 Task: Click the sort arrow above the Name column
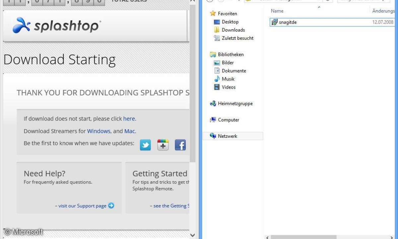[x=319, y=7]
